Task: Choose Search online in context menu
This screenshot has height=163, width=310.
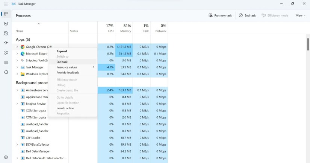Action: click(x=73, y=108)
